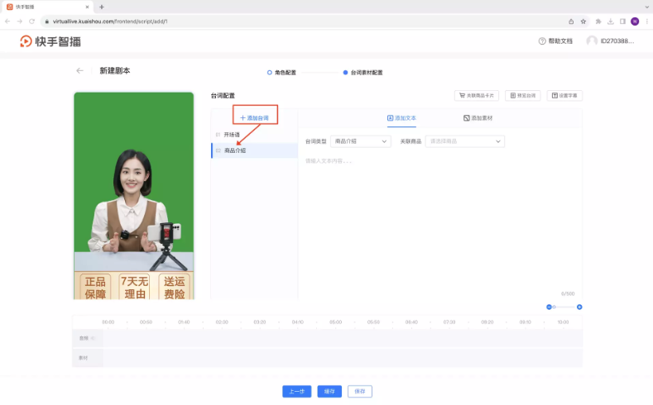Select the 台词素材配置 step
Image resolution: width=653 pixels, height=405 pixels.
coord(363,73)
